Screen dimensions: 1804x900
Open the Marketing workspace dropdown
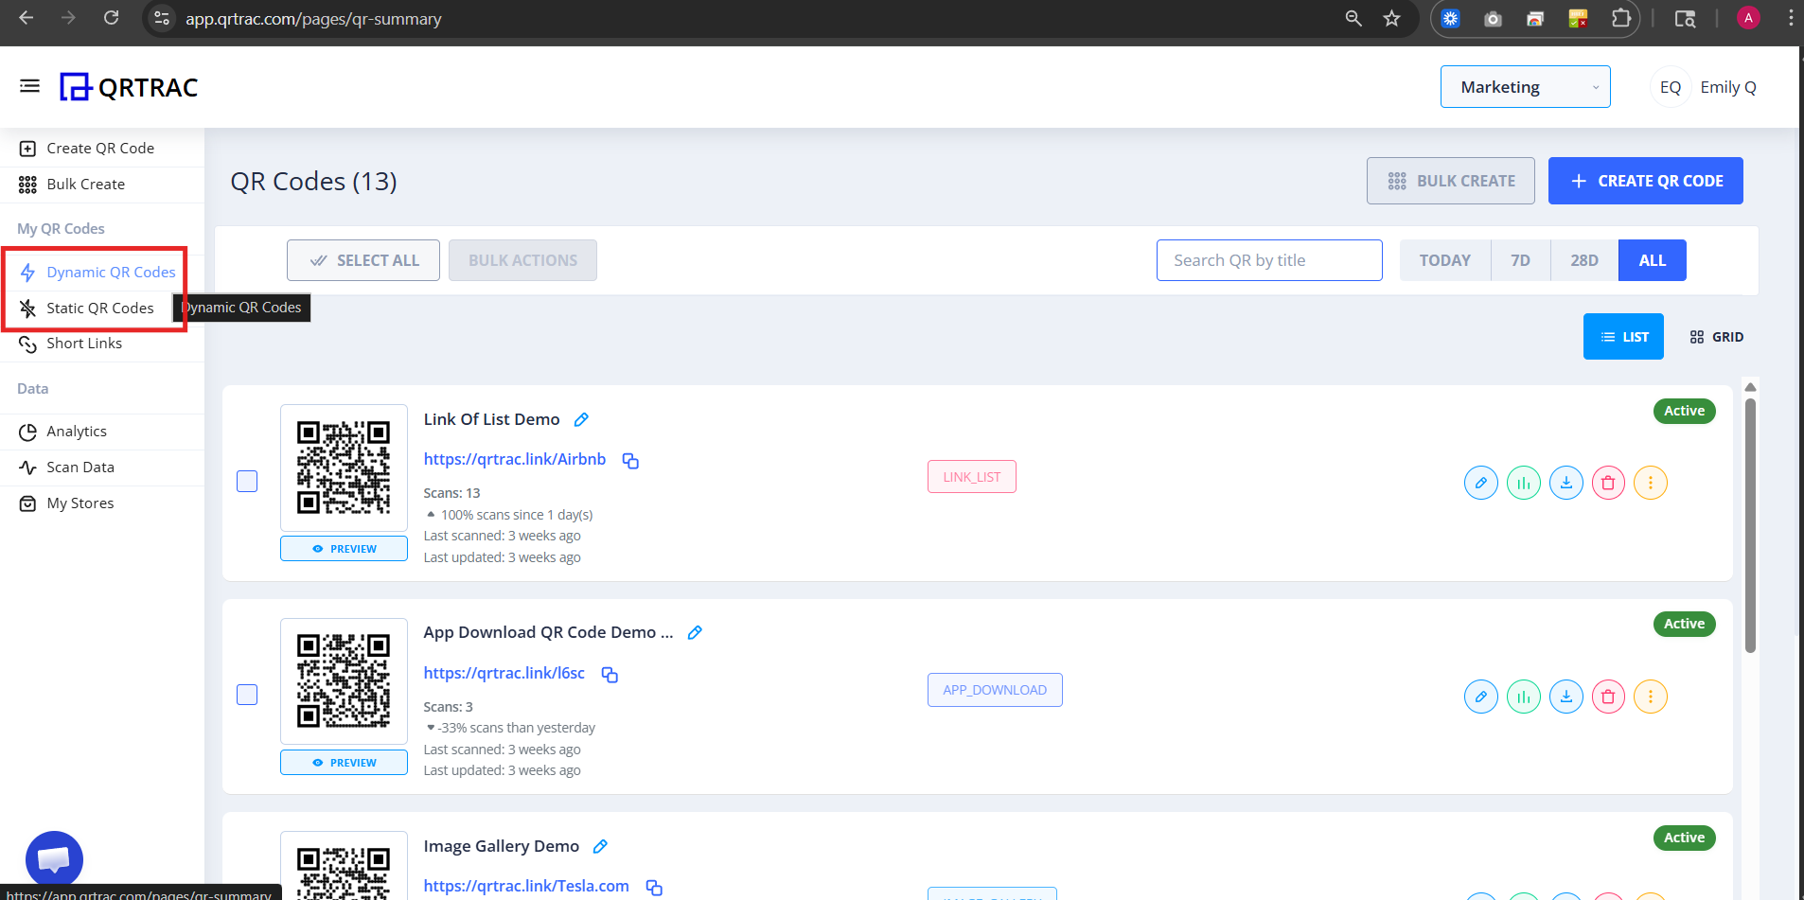[1525, 86]
